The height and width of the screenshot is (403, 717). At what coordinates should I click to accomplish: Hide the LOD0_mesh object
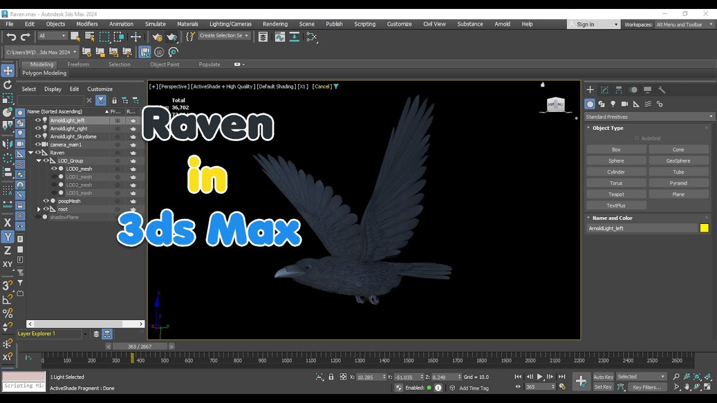pos(54,168)
